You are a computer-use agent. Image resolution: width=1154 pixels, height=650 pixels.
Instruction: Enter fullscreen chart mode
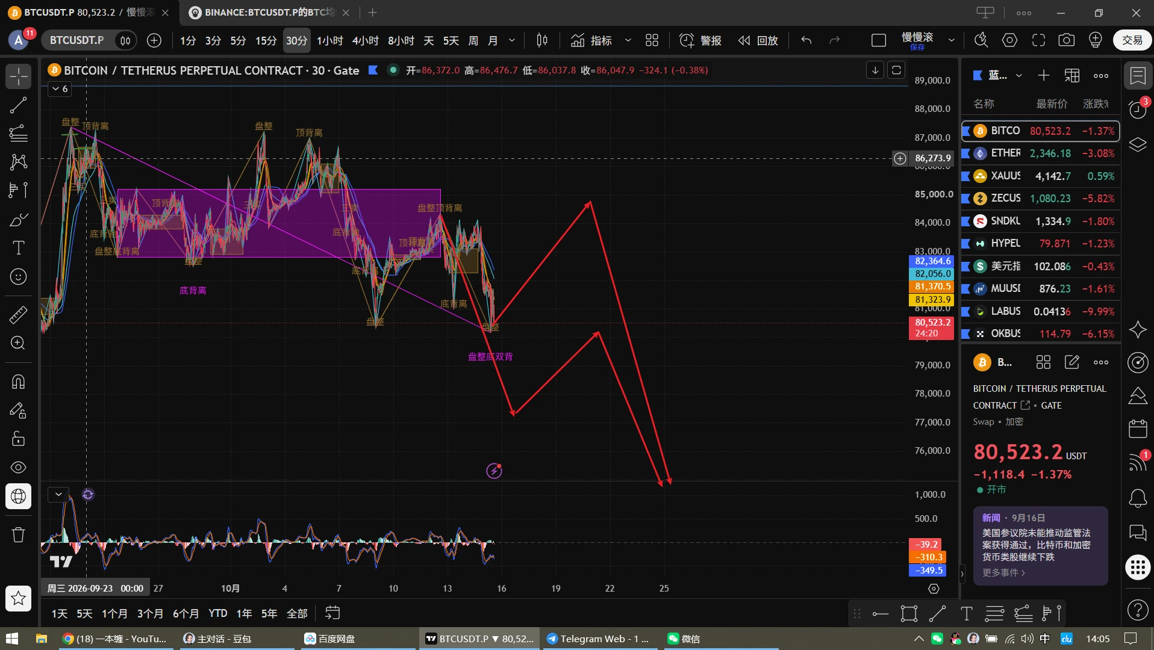1038,40
